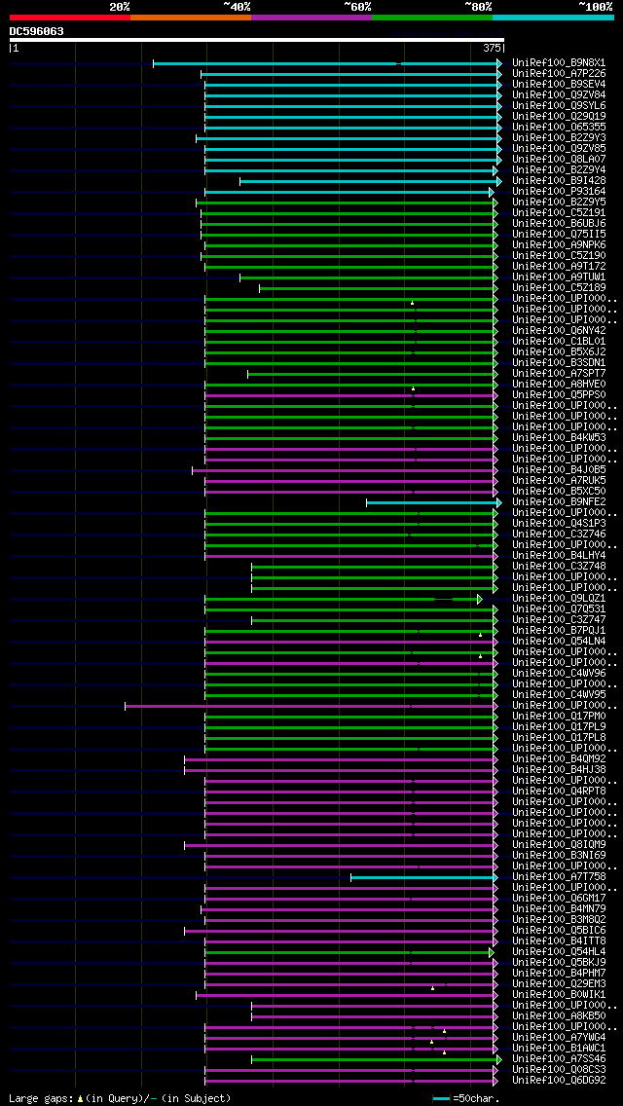Click the purple ~60% identity legend segment
623x1106 pixels.
(x=311, y=17)
